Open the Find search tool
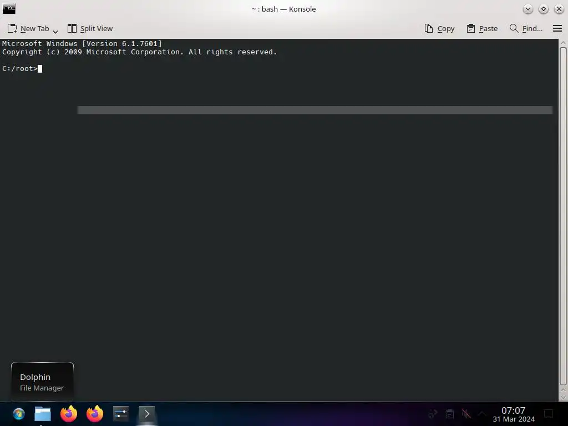The width and height of the screenshot is (568, 426). (x=526, y=29)
